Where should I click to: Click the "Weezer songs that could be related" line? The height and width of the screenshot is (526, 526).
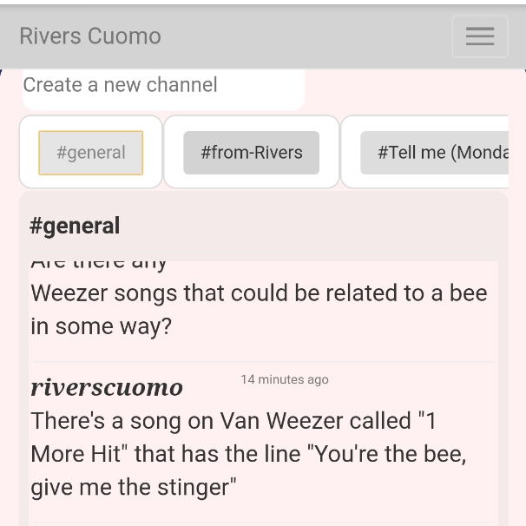click(x=259, y=293)
